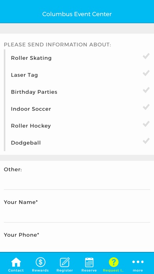Tap the Contact home icon

(16, 262)
